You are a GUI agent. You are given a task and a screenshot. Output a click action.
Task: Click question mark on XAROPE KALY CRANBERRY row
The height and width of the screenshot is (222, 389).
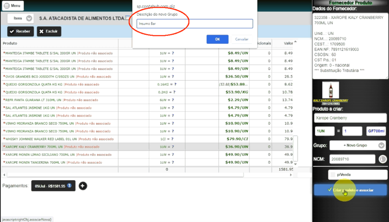coord(172,147)
